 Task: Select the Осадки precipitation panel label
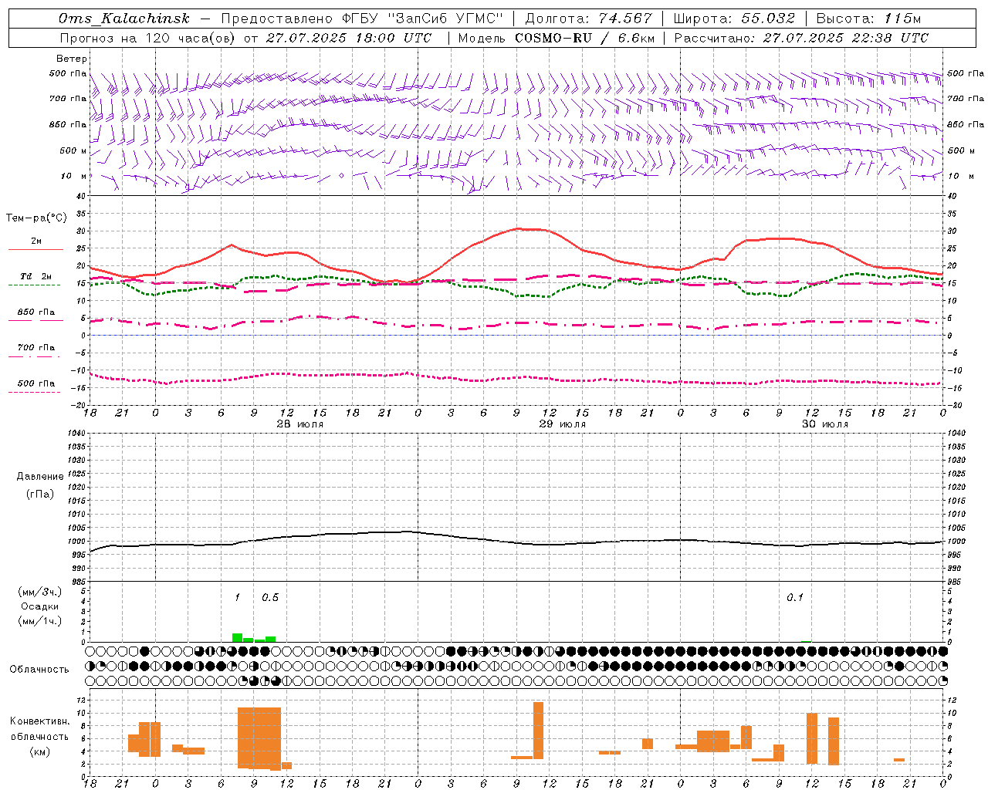pos(40,606)
